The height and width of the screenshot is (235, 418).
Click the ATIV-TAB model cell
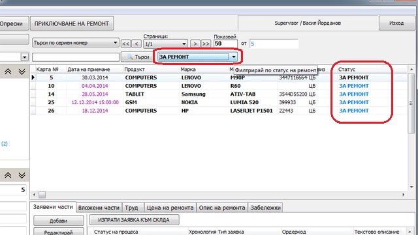[x=243, y=94]
